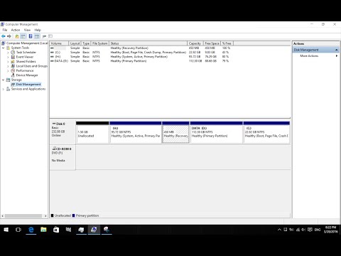Sort by the File System column header

100,43
